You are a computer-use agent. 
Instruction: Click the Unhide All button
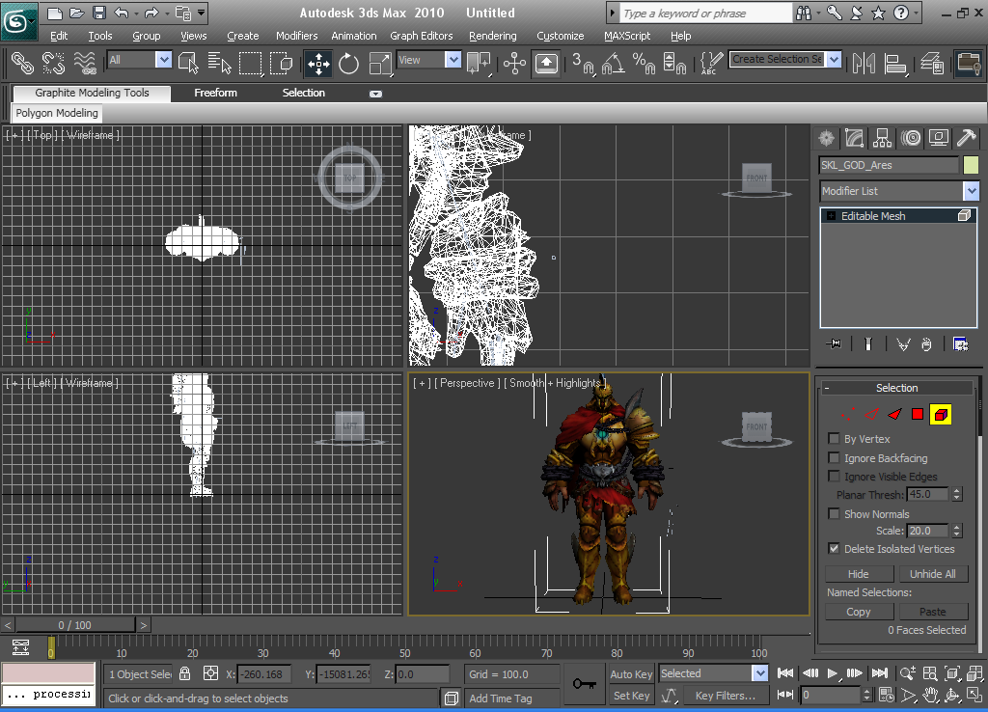coord(933,574)
